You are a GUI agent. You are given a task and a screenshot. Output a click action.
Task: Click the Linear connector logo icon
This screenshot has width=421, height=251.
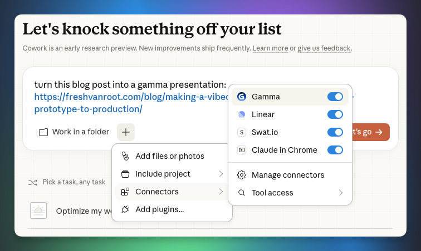(242, 114)
